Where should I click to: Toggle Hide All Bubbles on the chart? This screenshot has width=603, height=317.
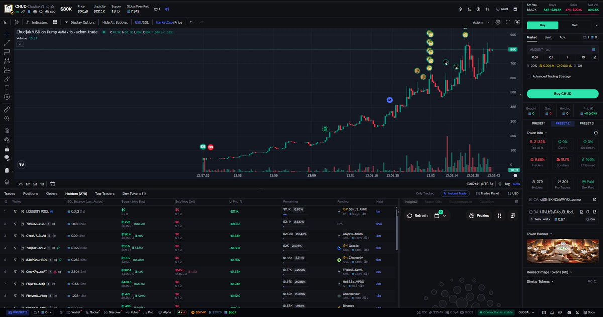click(114, 22)
